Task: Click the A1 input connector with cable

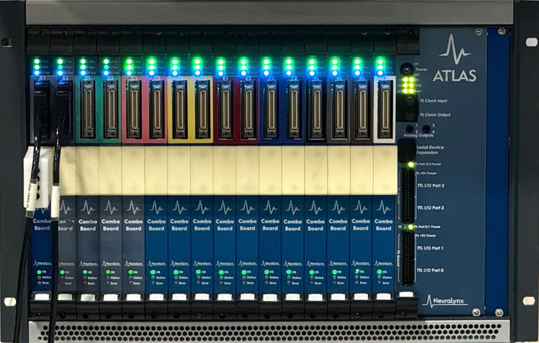Action: pyautogui.click(x=41, y=109)
